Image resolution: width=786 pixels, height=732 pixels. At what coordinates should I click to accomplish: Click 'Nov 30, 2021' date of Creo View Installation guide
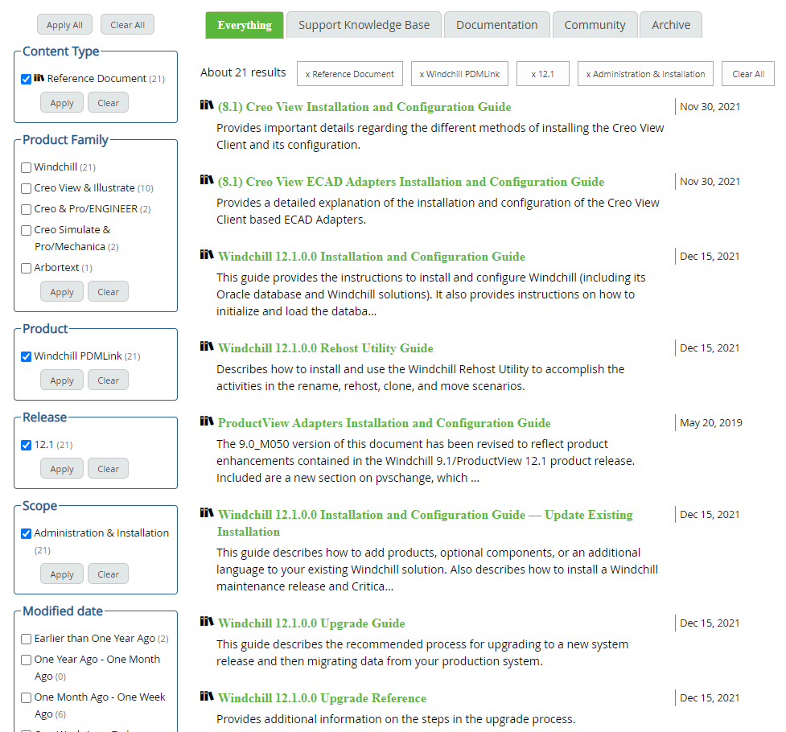[710, 106]
